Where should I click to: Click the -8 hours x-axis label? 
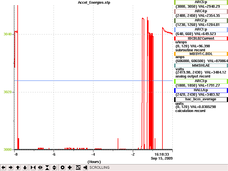(16, 154)
